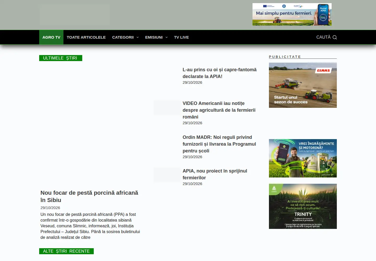Click thumbnail beside VIDEO Americanii article

pyautogui.click(x=167, y=108)
